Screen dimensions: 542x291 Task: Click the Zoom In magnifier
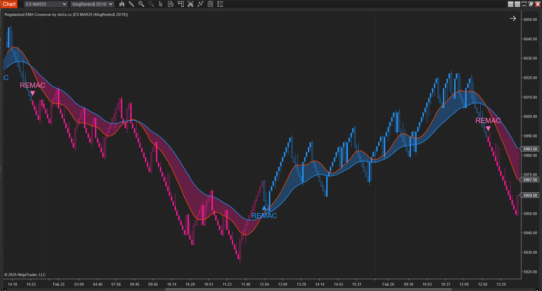[x=141, y=4]
